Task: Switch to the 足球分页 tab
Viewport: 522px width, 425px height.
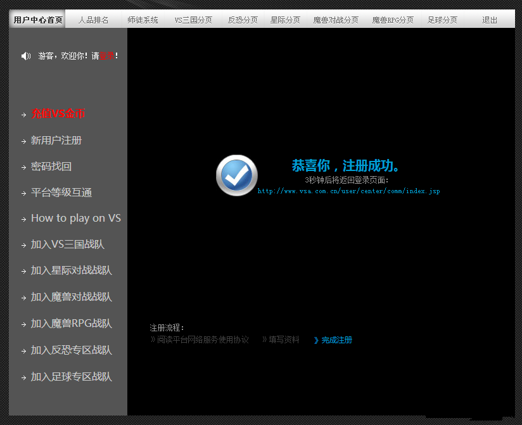Action: (x=442, y=19)
